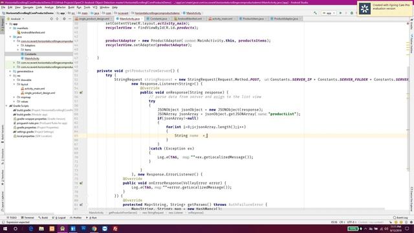This screenshot has height=233, width=414.
Task: Click the vertical editor scrollbar
Action: (x=408, y=119)
